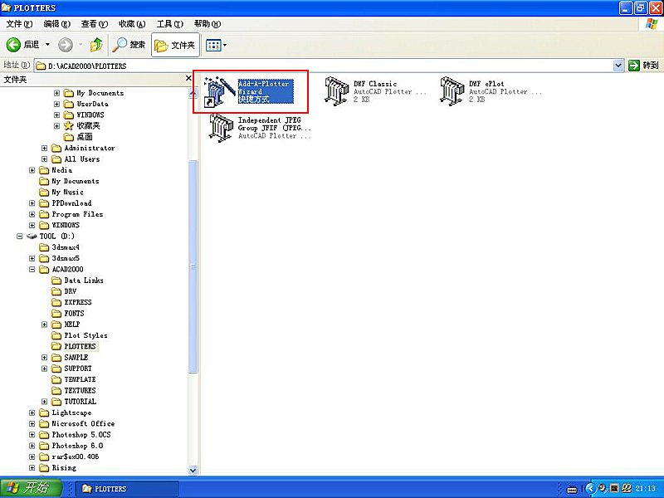Open the Back button history dropdown arrow
Viewport: 664px width, 498px height.
pos(47,45)
